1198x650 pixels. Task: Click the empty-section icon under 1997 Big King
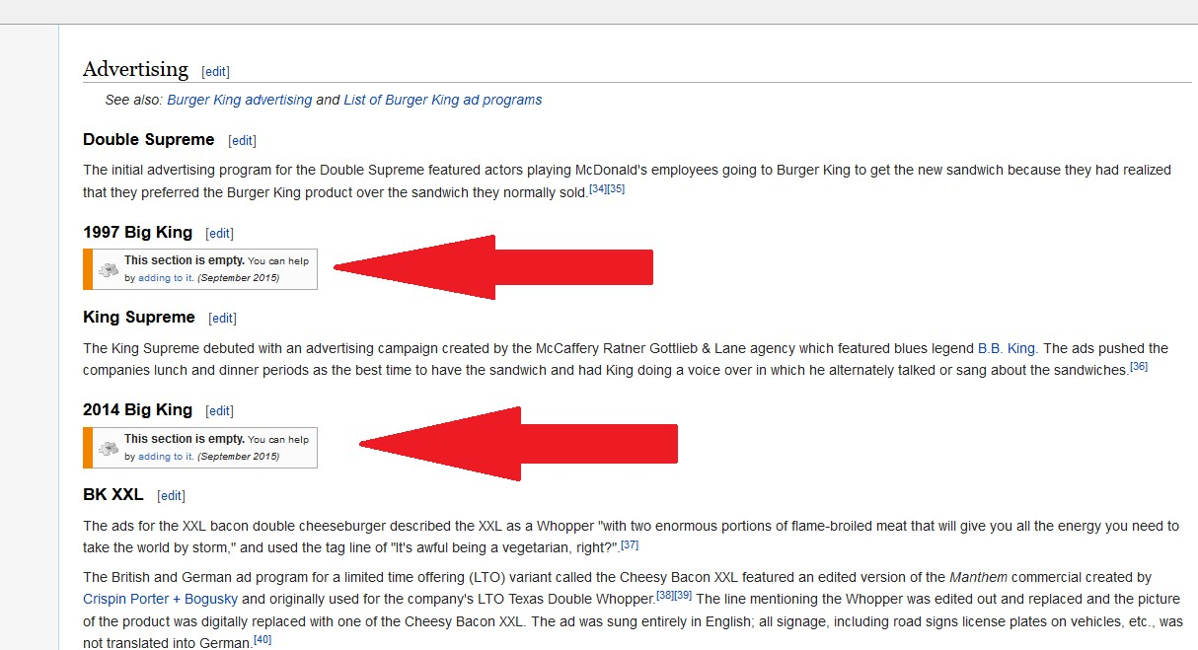click(x=108, y=269)
